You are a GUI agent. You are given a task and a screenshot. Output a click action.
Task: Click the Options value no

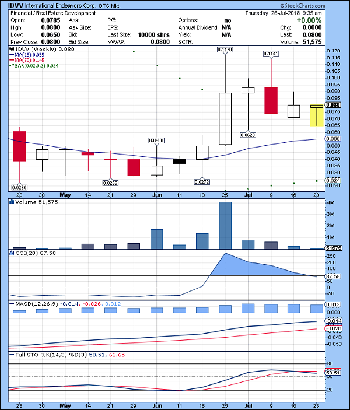coord(228,20)
